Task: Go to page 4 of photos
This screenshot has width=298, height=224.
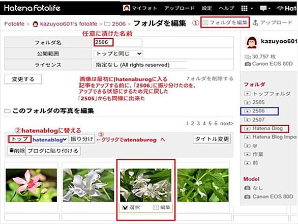Action: coord(204,124)
